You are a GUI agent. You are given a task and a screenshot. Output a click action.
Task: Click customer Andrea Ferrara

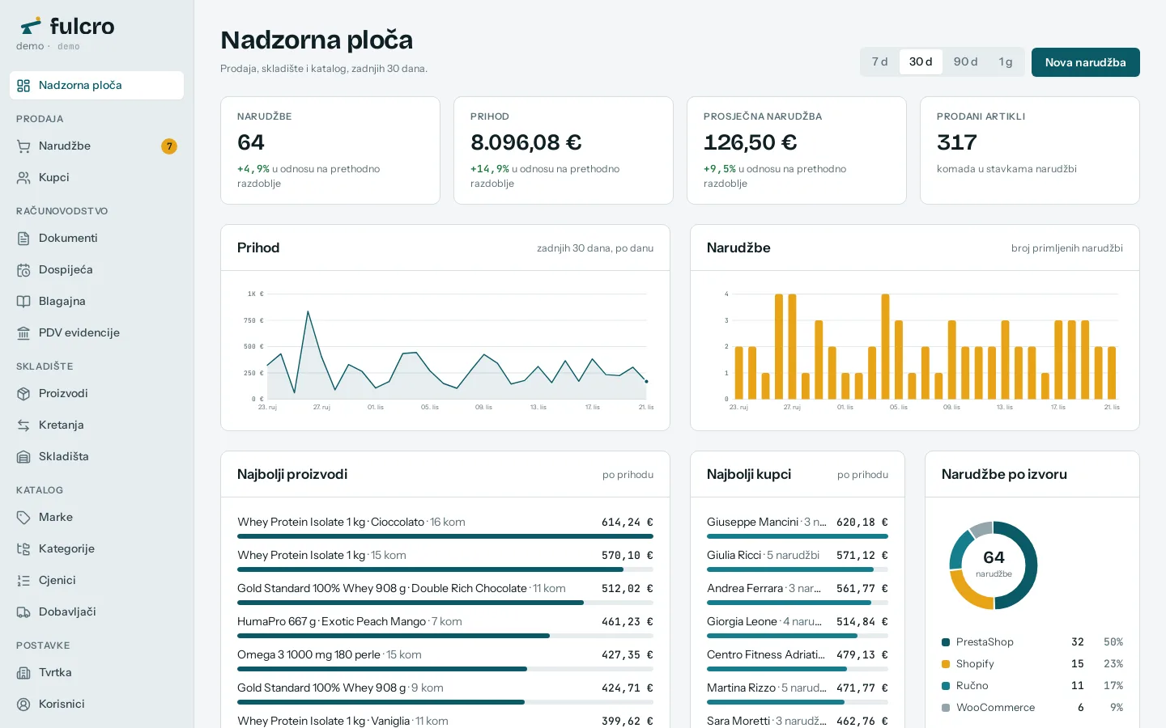(x=798, y=595)
